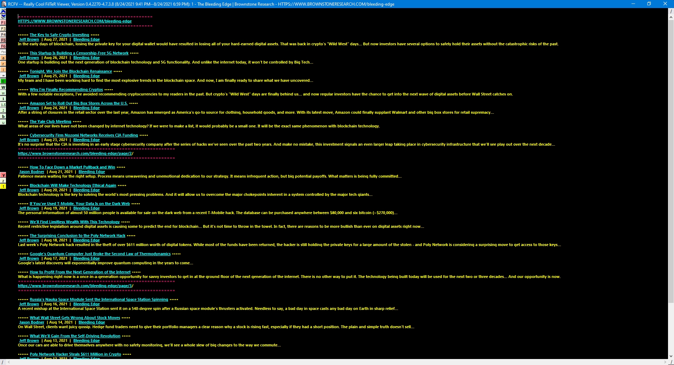Screen dimensions: 674x365
Task: Open 'How To Face Down a Market Pullback and Win'
Action: [72, 167]
